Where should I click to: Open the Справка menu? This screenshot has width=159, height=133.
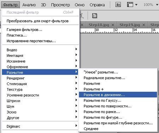coord(97,5)
